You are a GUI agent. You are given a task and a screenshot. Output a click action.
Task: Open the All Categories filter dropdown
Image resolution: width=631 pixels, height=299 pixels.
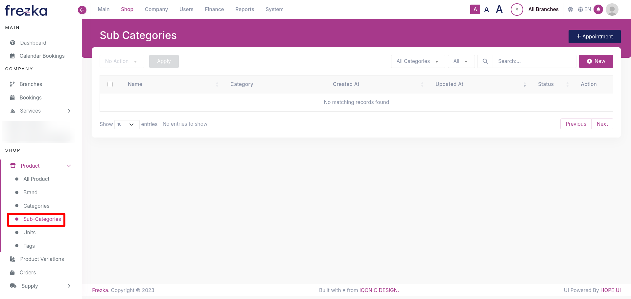418,61
